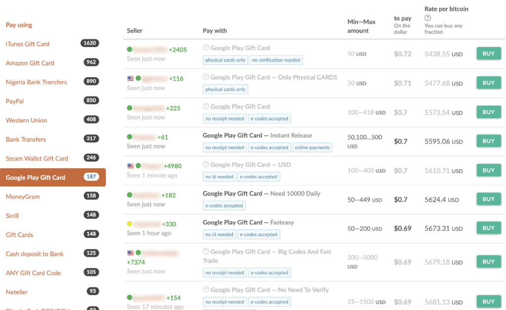
Task: Open Bank Transfers payment option
Action: [x=26, y=139]
